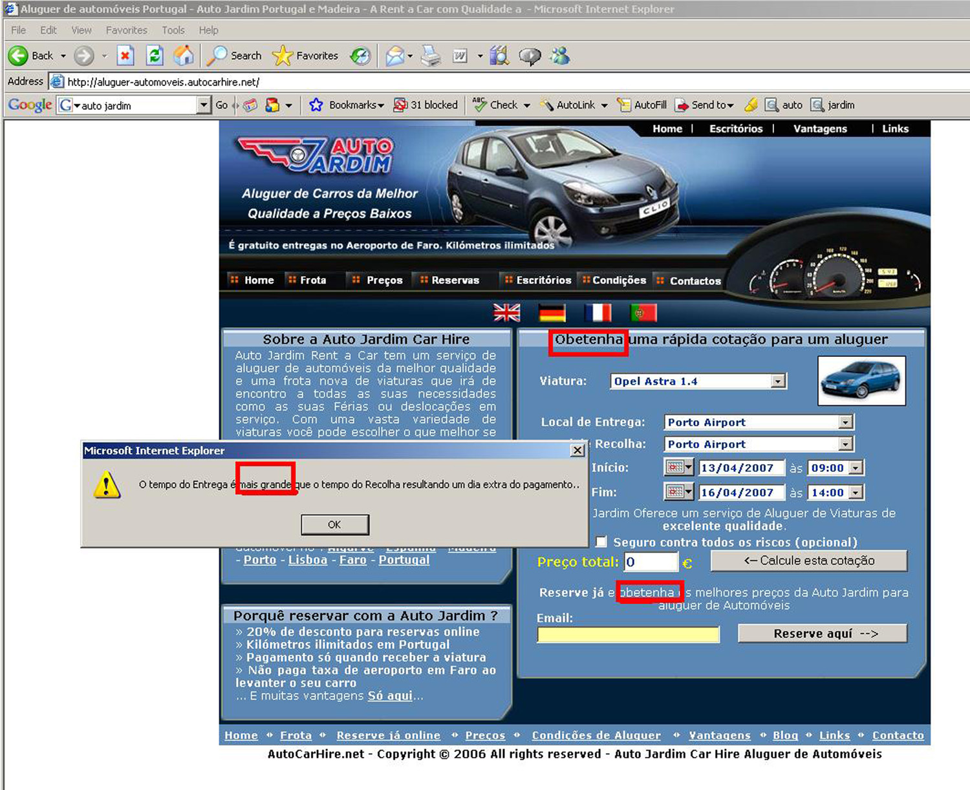Click the Google logo on the toolbar
The height and width of the screenshot is (790, 970).
pos(30,105)
